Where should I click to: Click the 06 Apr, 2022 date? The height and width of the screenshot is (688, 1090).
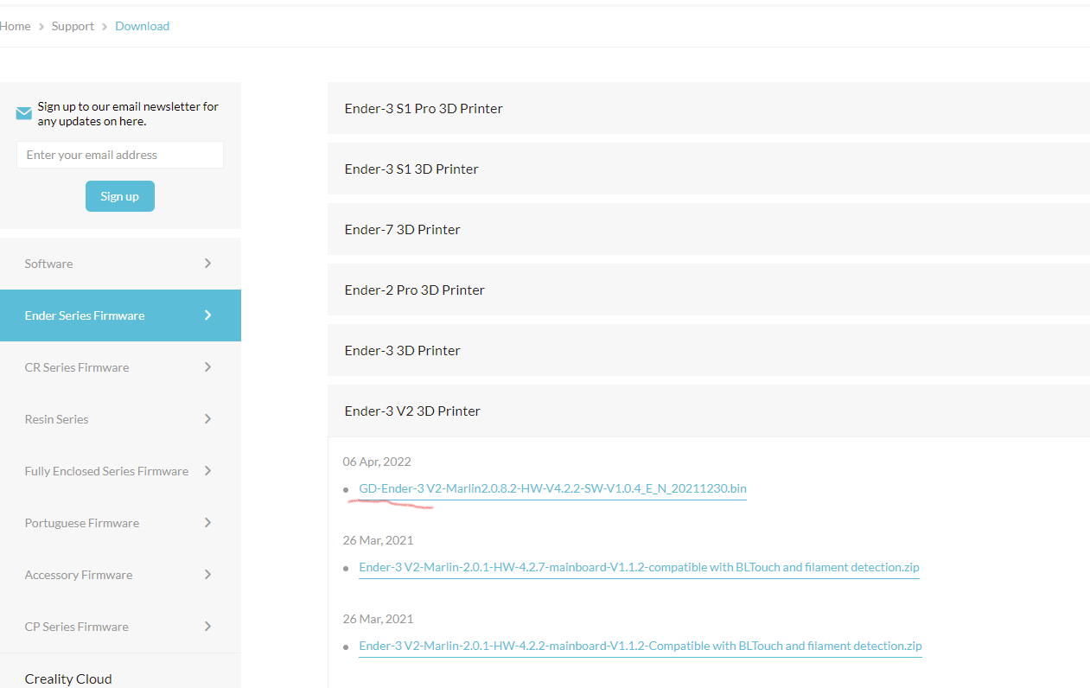377,462
